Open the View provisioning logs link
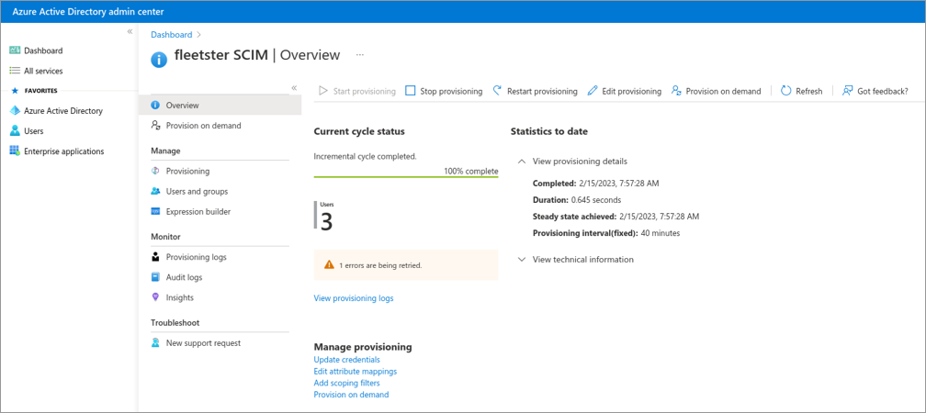This screenshot has width=926, height=413. click(354, 298)
